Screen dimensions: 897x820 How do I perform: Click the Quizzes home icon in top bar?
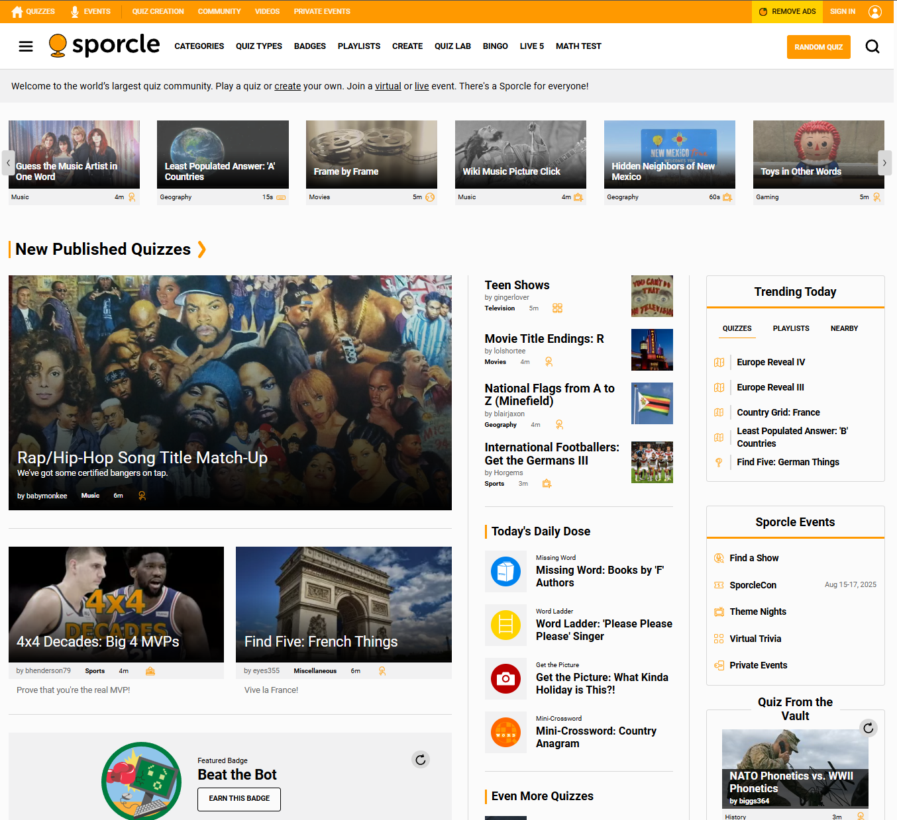pyautogui.click(x=17, y=11)
